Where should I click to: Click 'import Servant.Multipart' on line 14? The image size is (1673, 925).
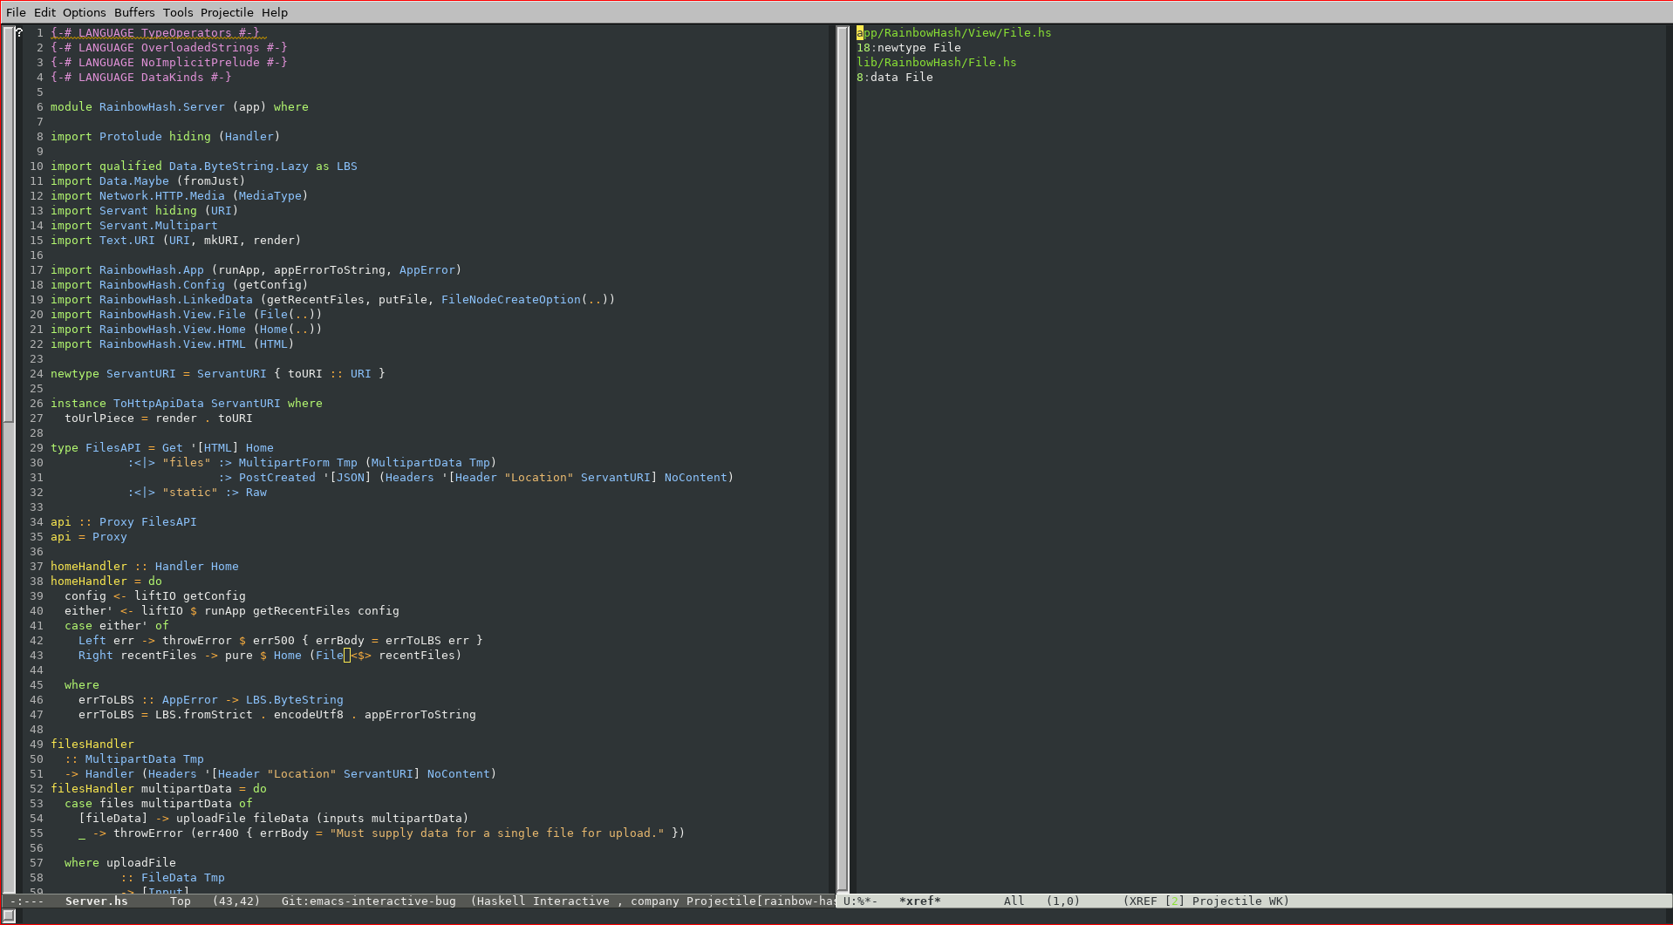[x=133, y=226]
